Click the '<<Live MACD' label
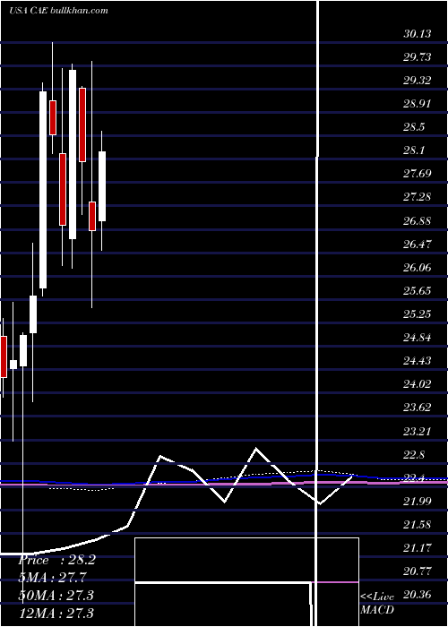This screenshot has height=627, width=448. point(377,603)
